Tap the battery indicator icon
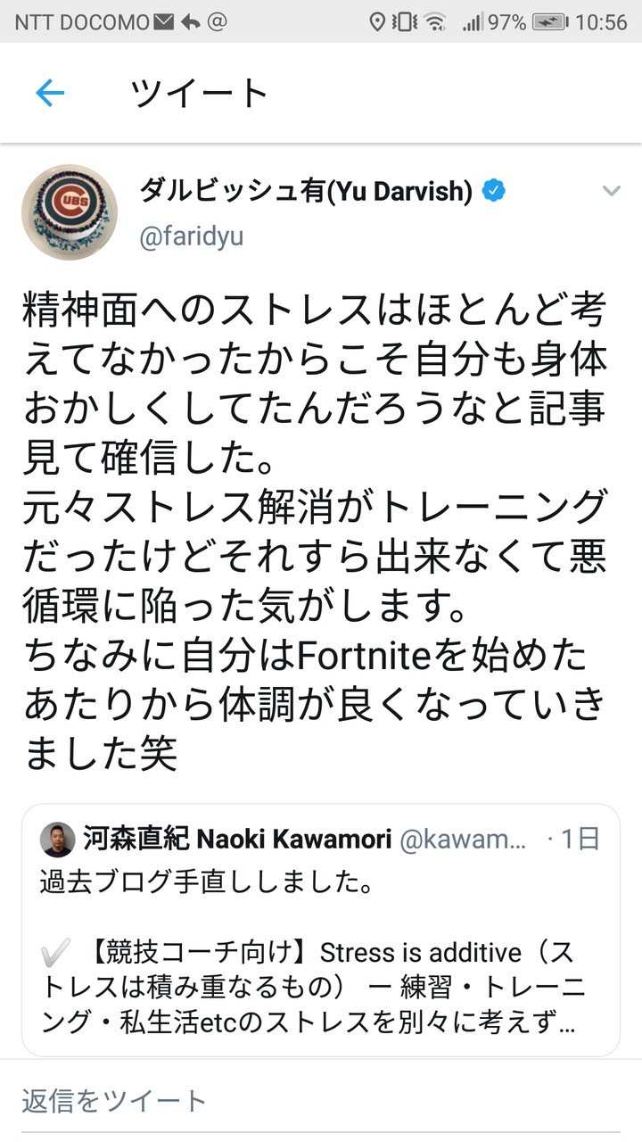642x1142 pixels. (551, 21)
